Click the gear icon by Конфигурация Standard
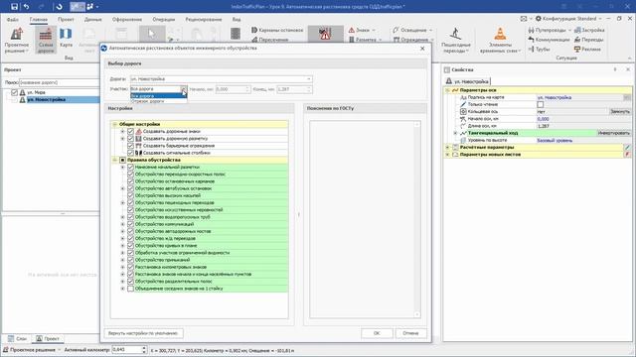This screenshot has height=357, width=636. tap(539, 19)
